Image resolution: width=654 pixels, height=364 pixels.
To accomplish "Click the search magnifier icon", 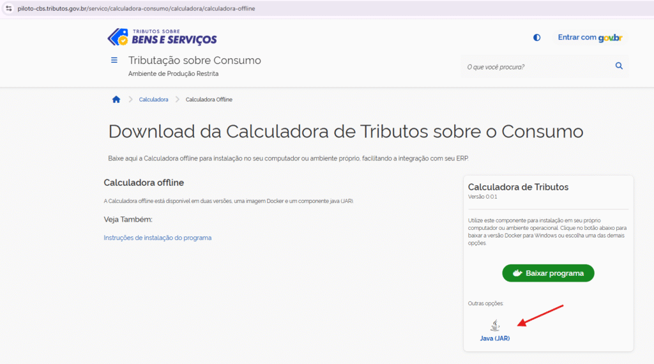I will point(619,66).
